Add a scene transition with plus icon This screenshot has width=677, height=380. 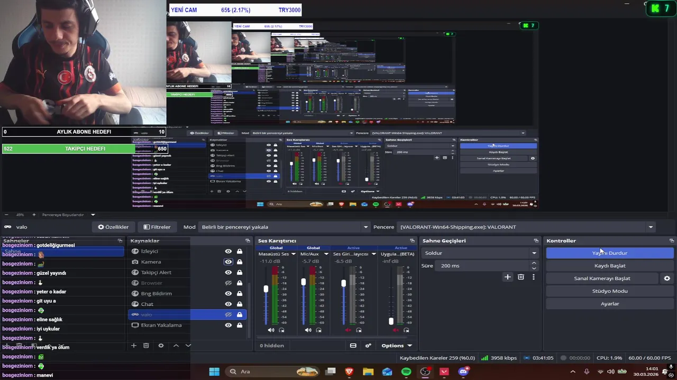[x=508, y=277]
